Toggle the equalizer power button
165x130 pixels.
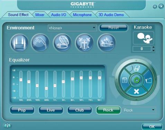pos(137,80)
